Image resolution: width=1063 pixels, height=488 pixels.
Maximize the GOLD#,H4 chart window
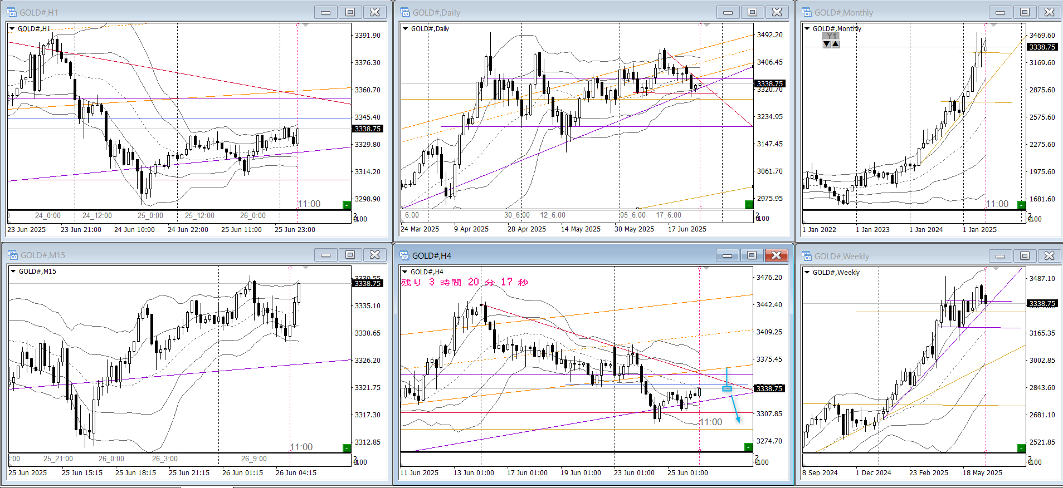752,255
